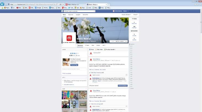Open the power pole blossom photo thumbnail

coord(74,104)
